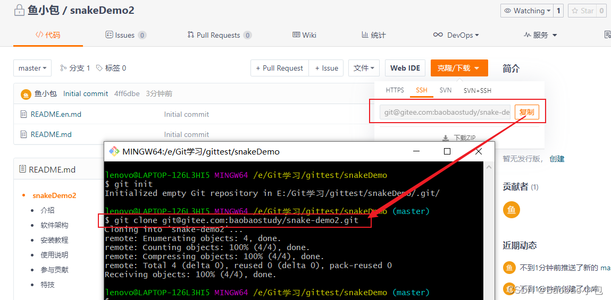Click the 鱼小包 owner name in title
The image size is (611, 300).
pyautogui.click(x=43, y=11)
